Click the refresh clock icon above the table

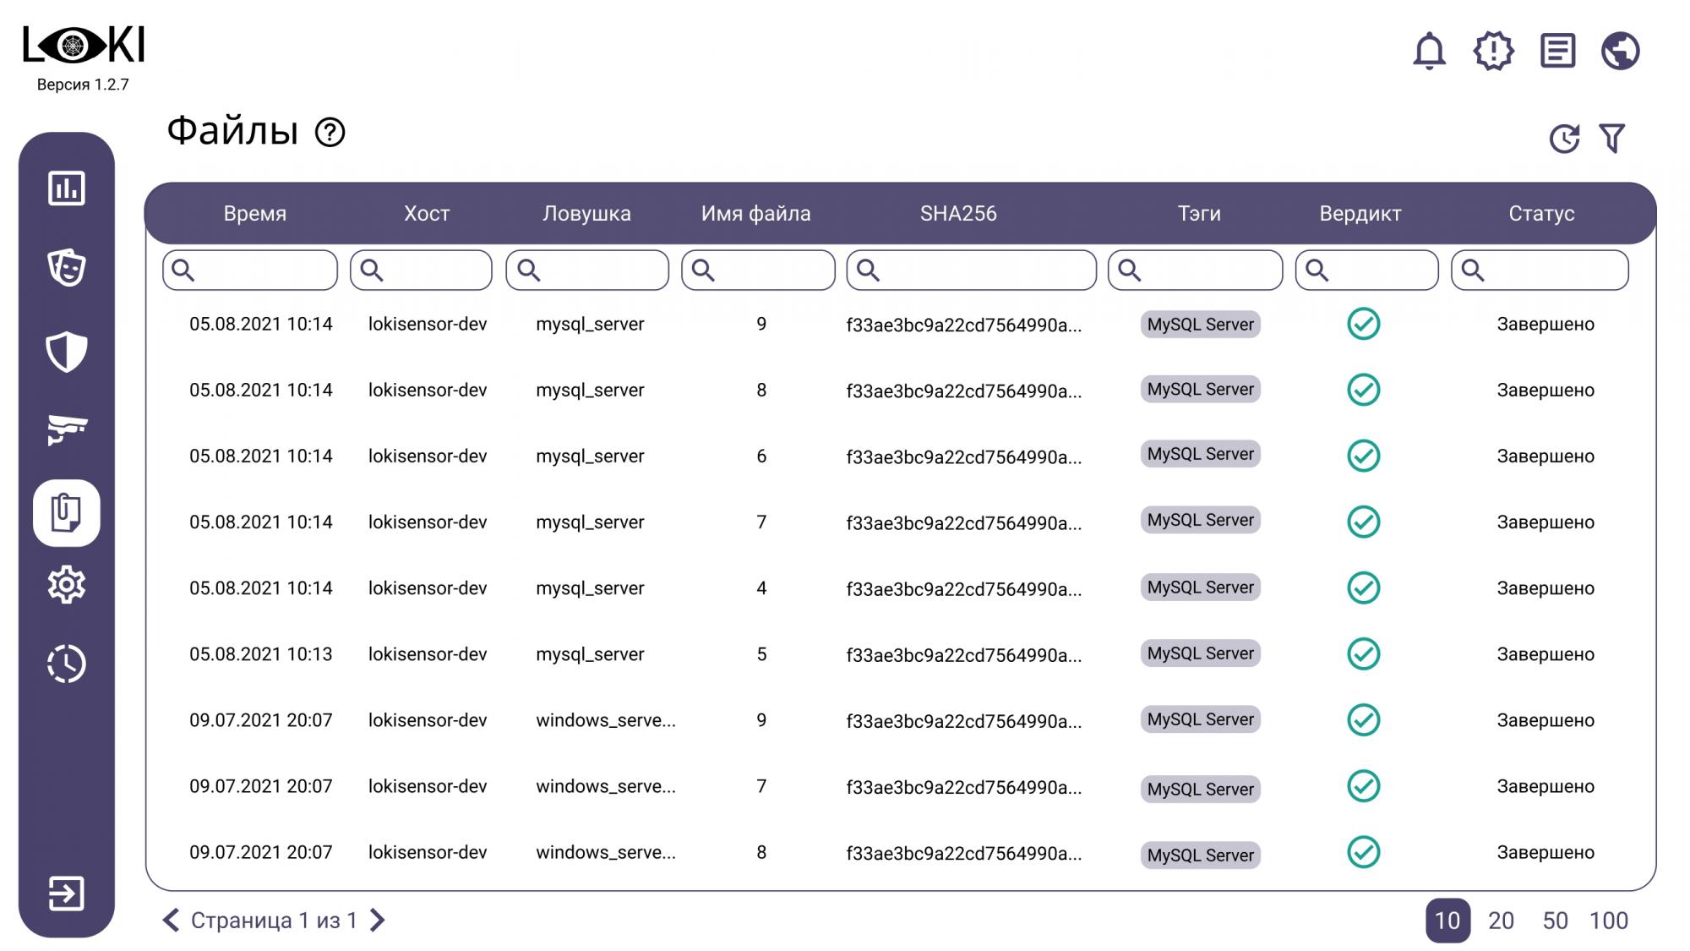(1564, 138)
